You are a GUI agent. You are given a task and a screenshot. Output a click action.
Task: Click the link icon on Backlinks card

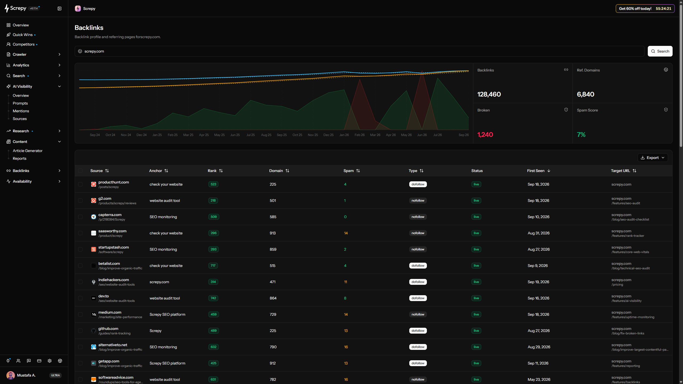click(x=566, y=70)
